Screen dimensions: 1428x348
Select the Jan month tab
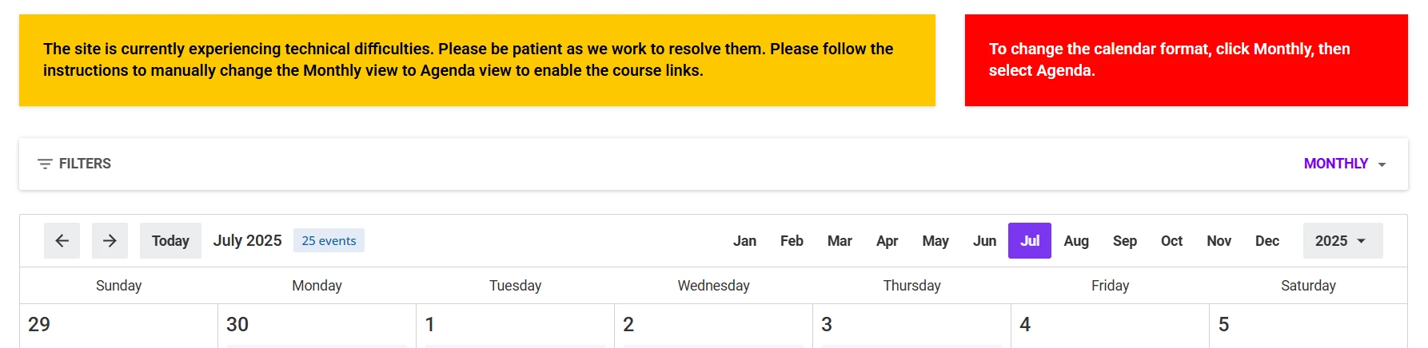(744, 241)
